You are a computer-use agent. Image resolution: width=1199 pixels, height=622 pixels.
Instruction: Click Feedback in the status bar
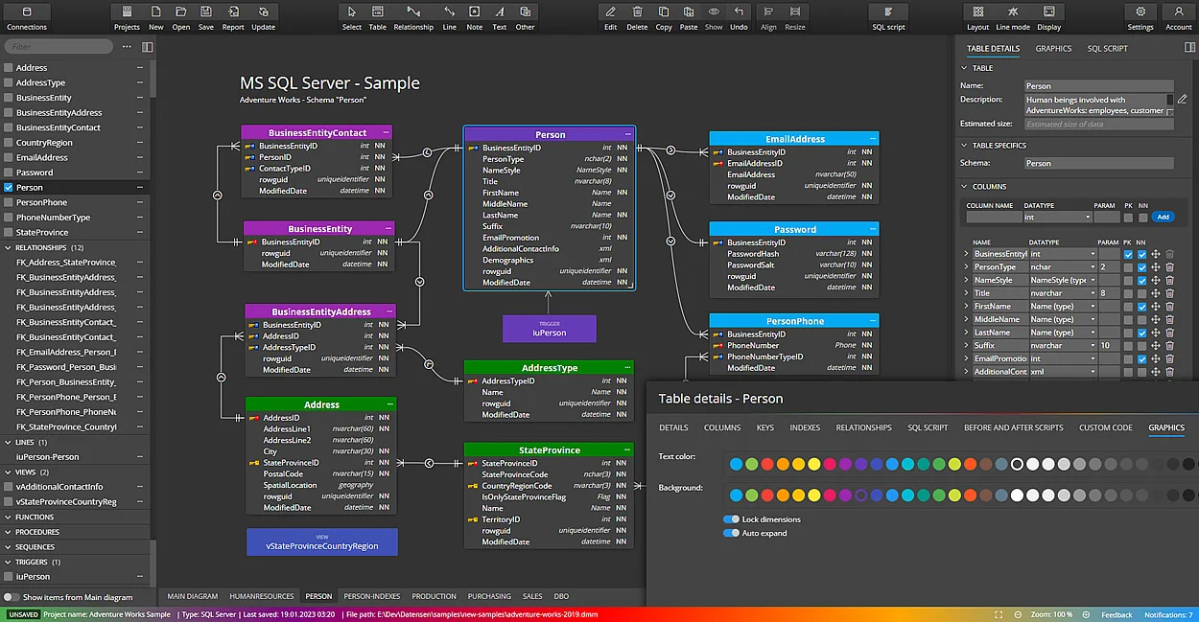pyautogui.click(x=1116, y=614)
